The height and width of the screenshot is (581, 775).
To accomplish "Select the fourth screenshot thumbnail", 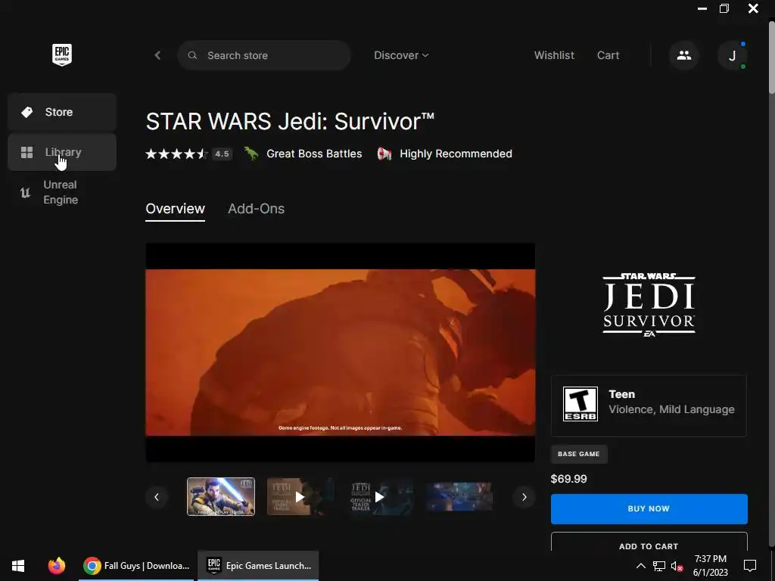I will [x=459, y=496].
